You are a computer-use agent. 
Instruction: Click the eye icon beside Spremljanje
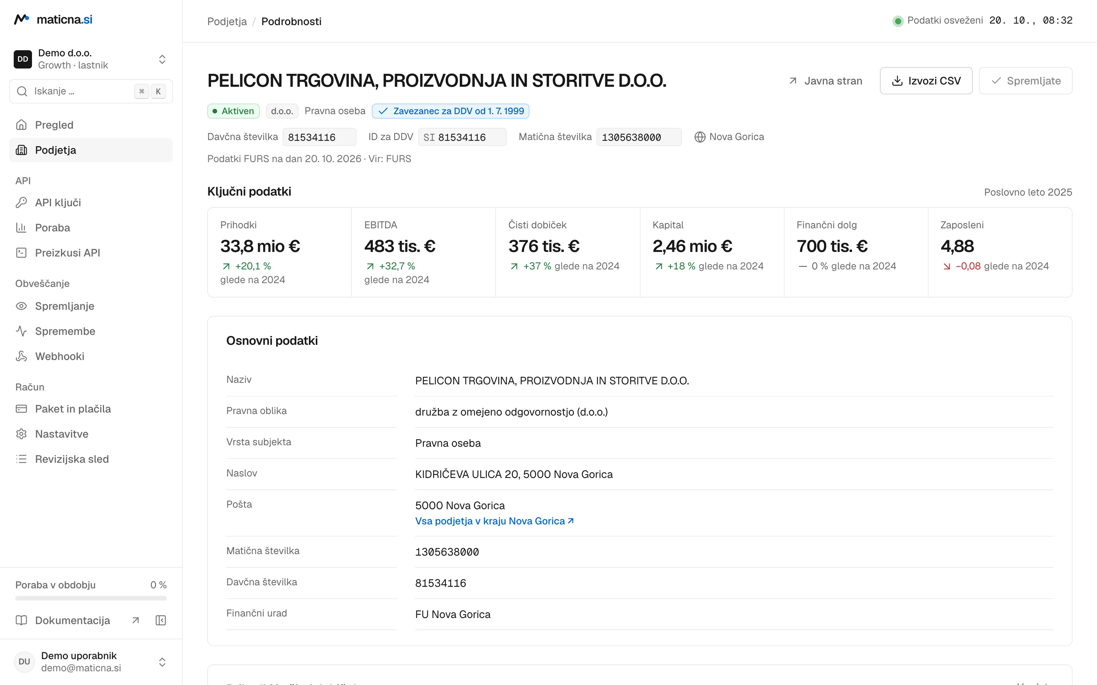point(21,306)
